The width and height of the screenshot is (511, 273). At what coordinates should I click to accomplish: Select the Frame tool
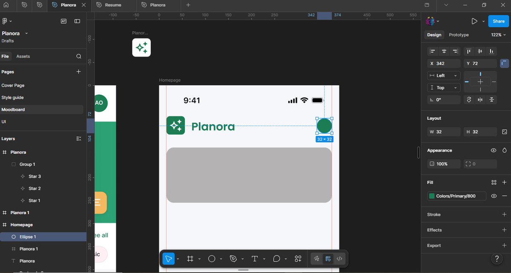(x=190, y=259)
